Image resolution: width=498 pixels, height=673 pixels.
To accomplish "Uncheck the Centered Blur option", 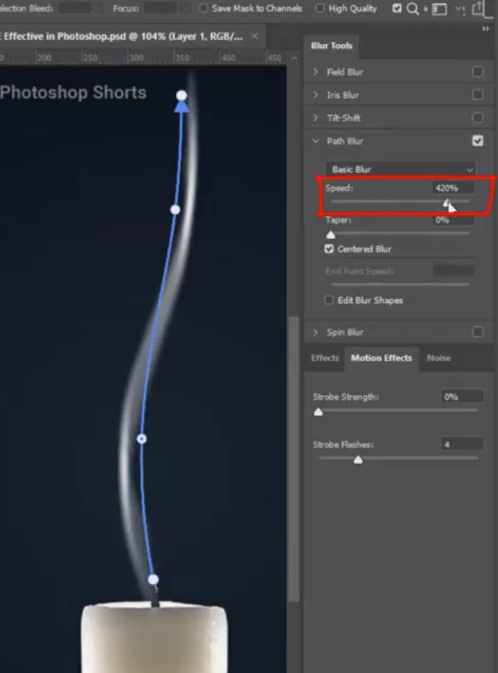I will click(x=329, y=249).
